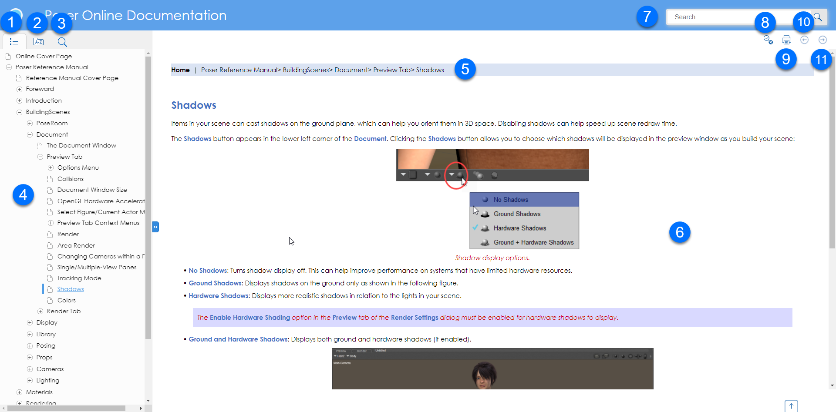836x412 pixels.
Task: Expand the Introduction section
Action: pyautogui.click(x=19, y=100)
